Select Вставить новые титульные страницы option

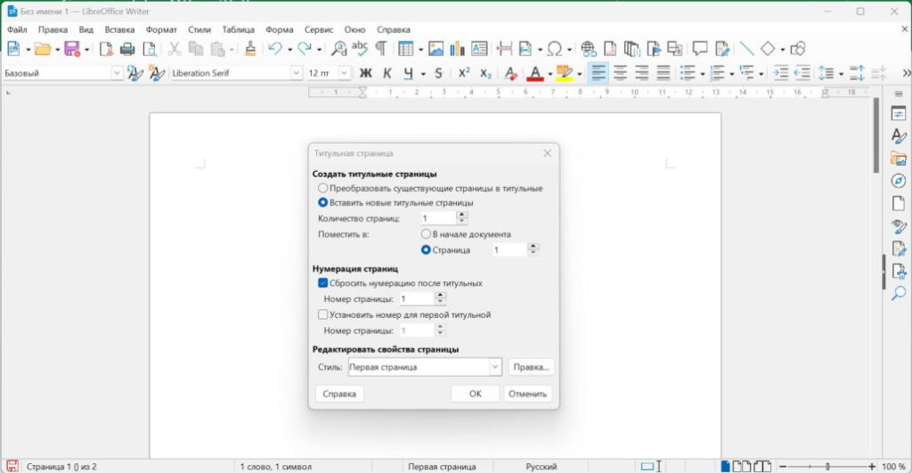click(x=395, y=203)
